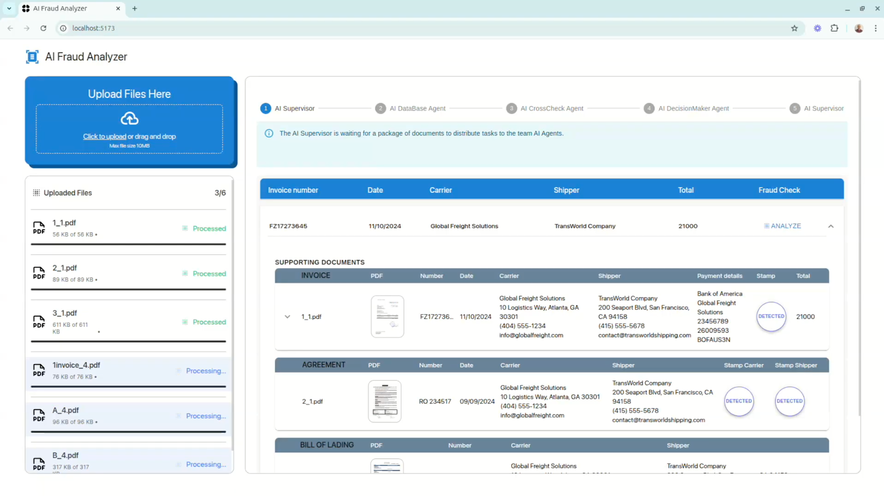This screenshot has height=496, width=884.
Task: Click the invoice stamp DETECTED badge
Action: click(x=771, y=317)
